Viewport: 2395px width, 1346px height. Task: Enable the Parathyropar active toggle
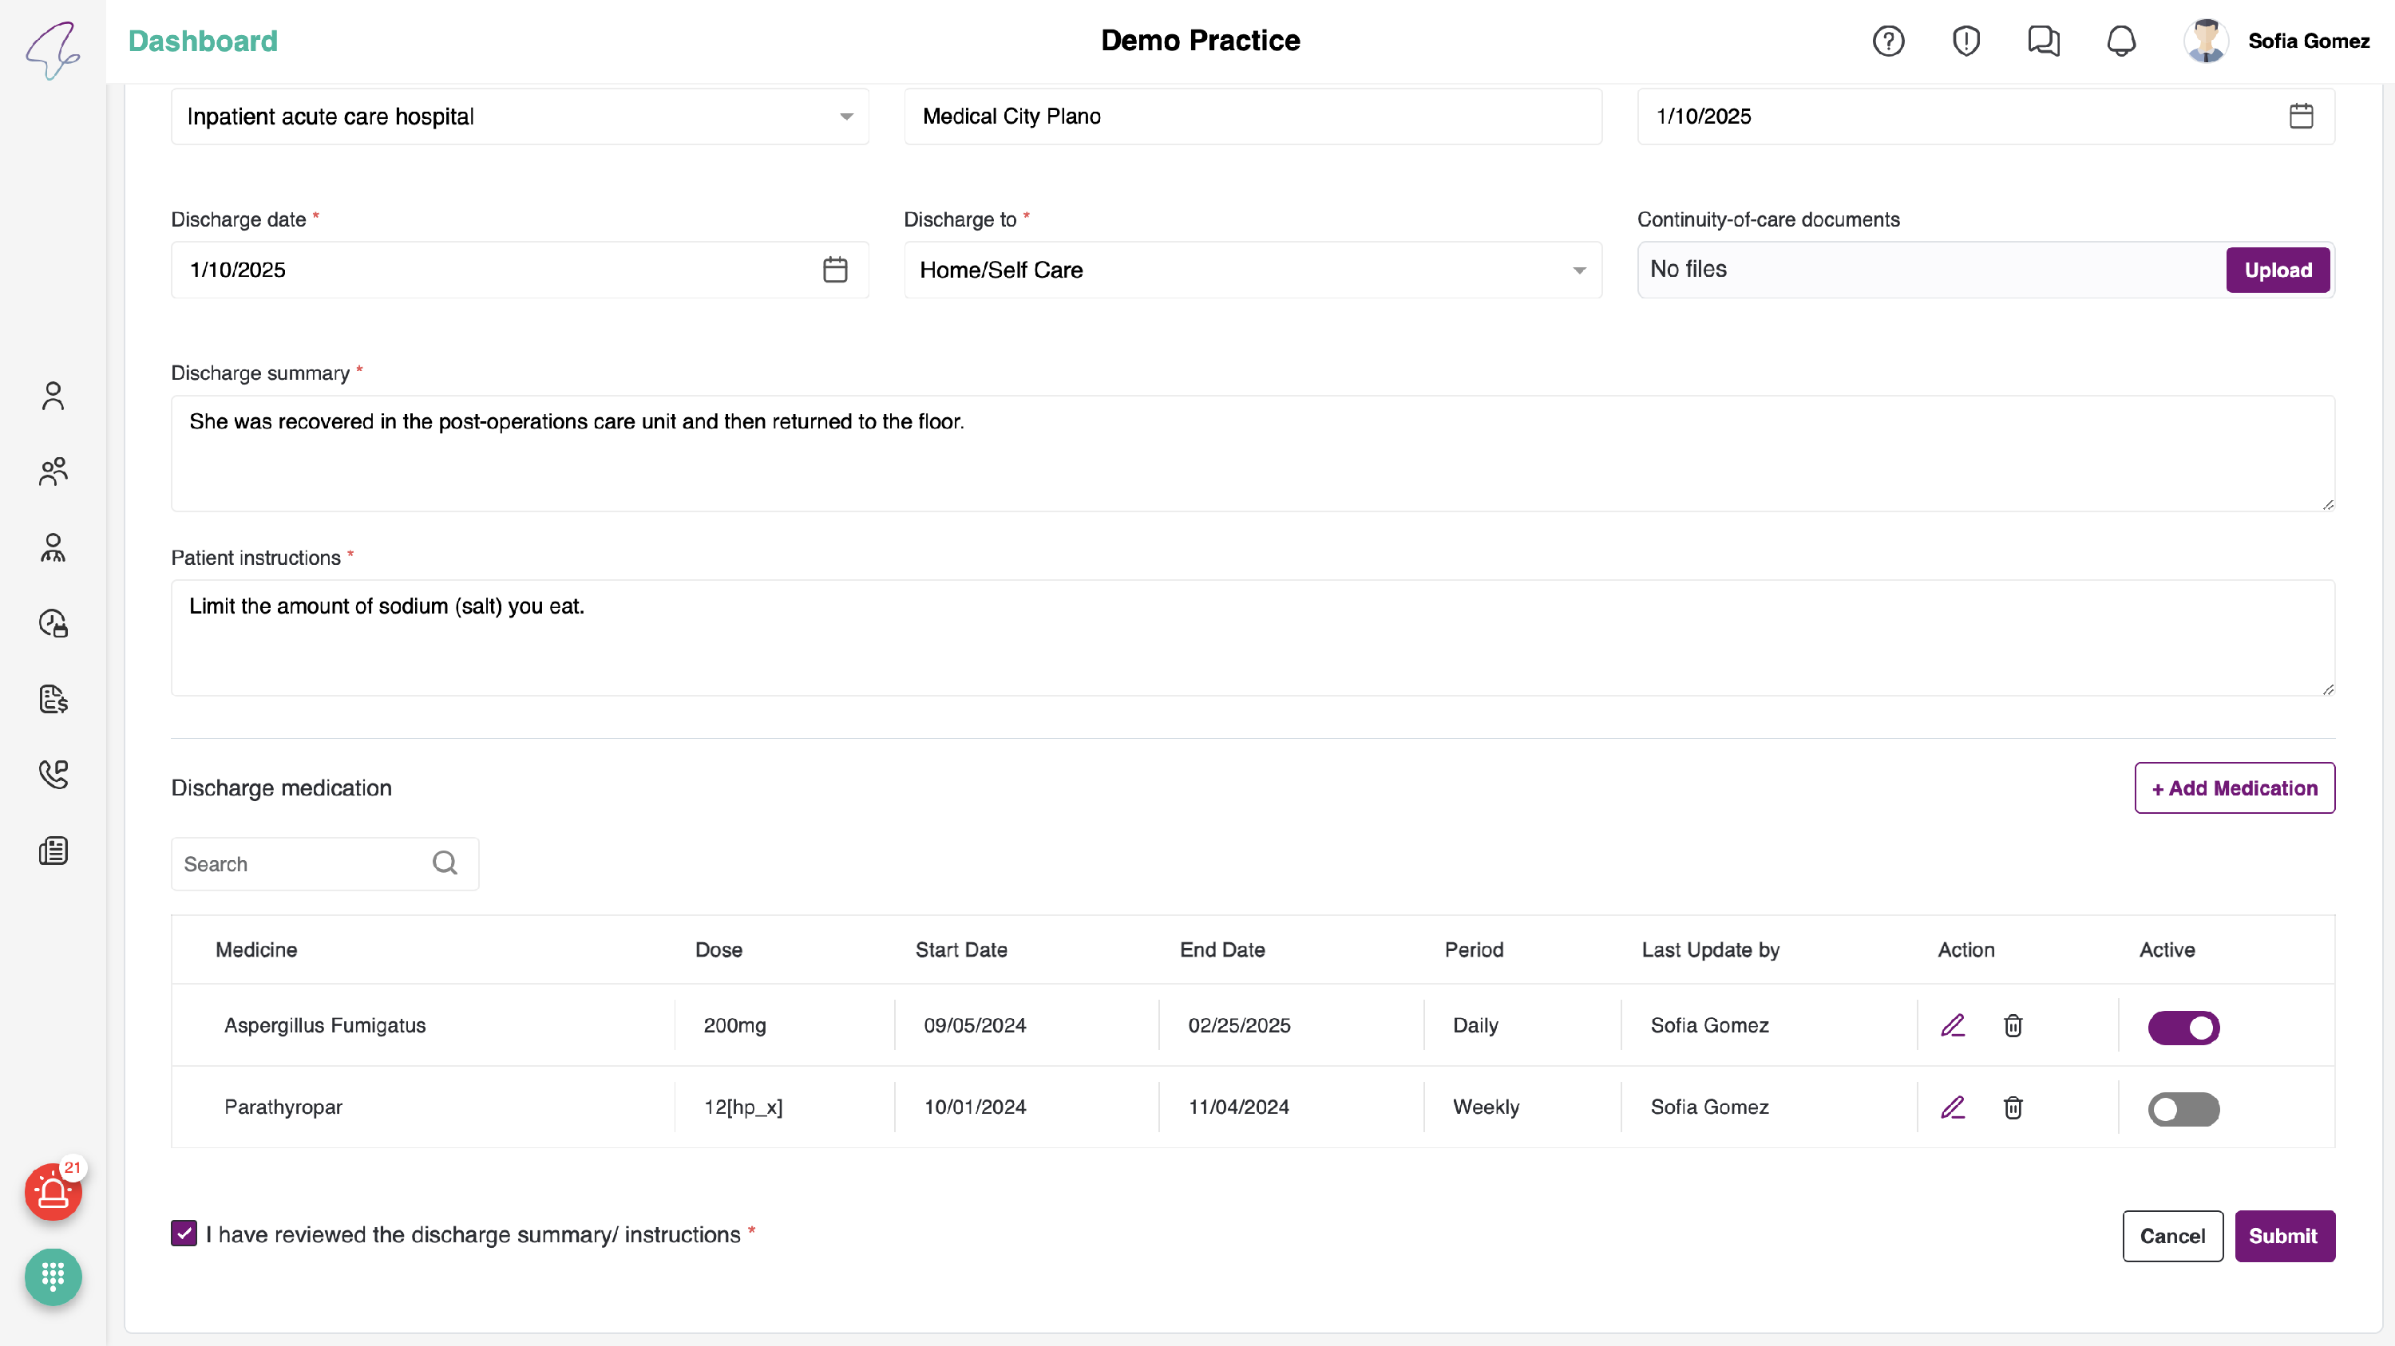point(2183,1109)
